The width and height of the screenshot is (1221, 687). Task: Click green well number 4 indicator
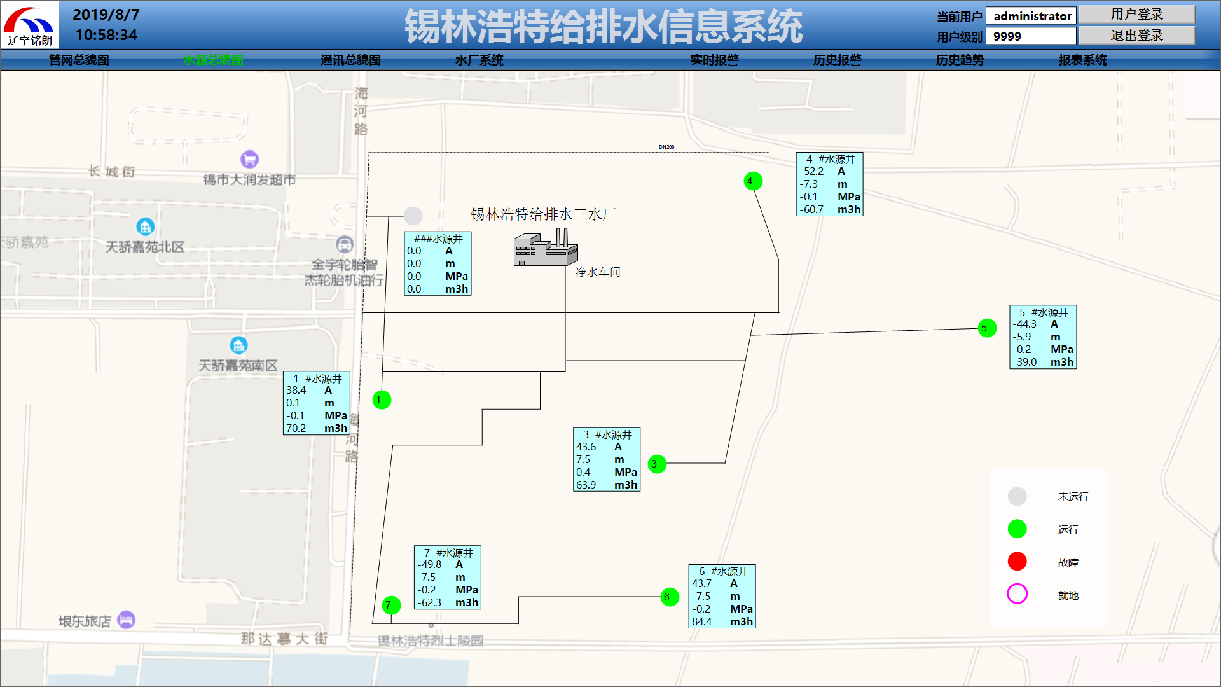pyautogui.click(x=753, y=181)
